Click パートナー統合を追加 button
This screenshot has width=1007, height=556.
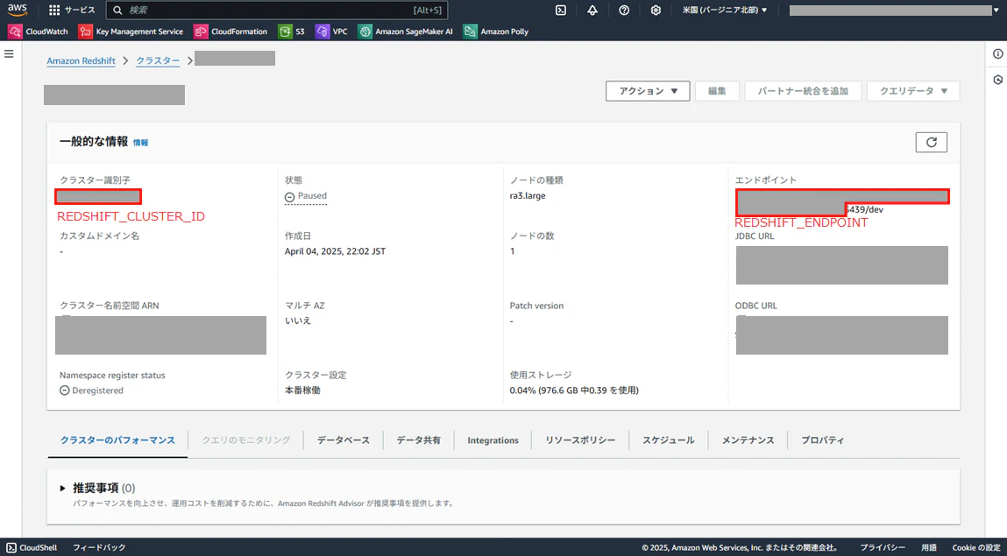click(x=803, y=91)
